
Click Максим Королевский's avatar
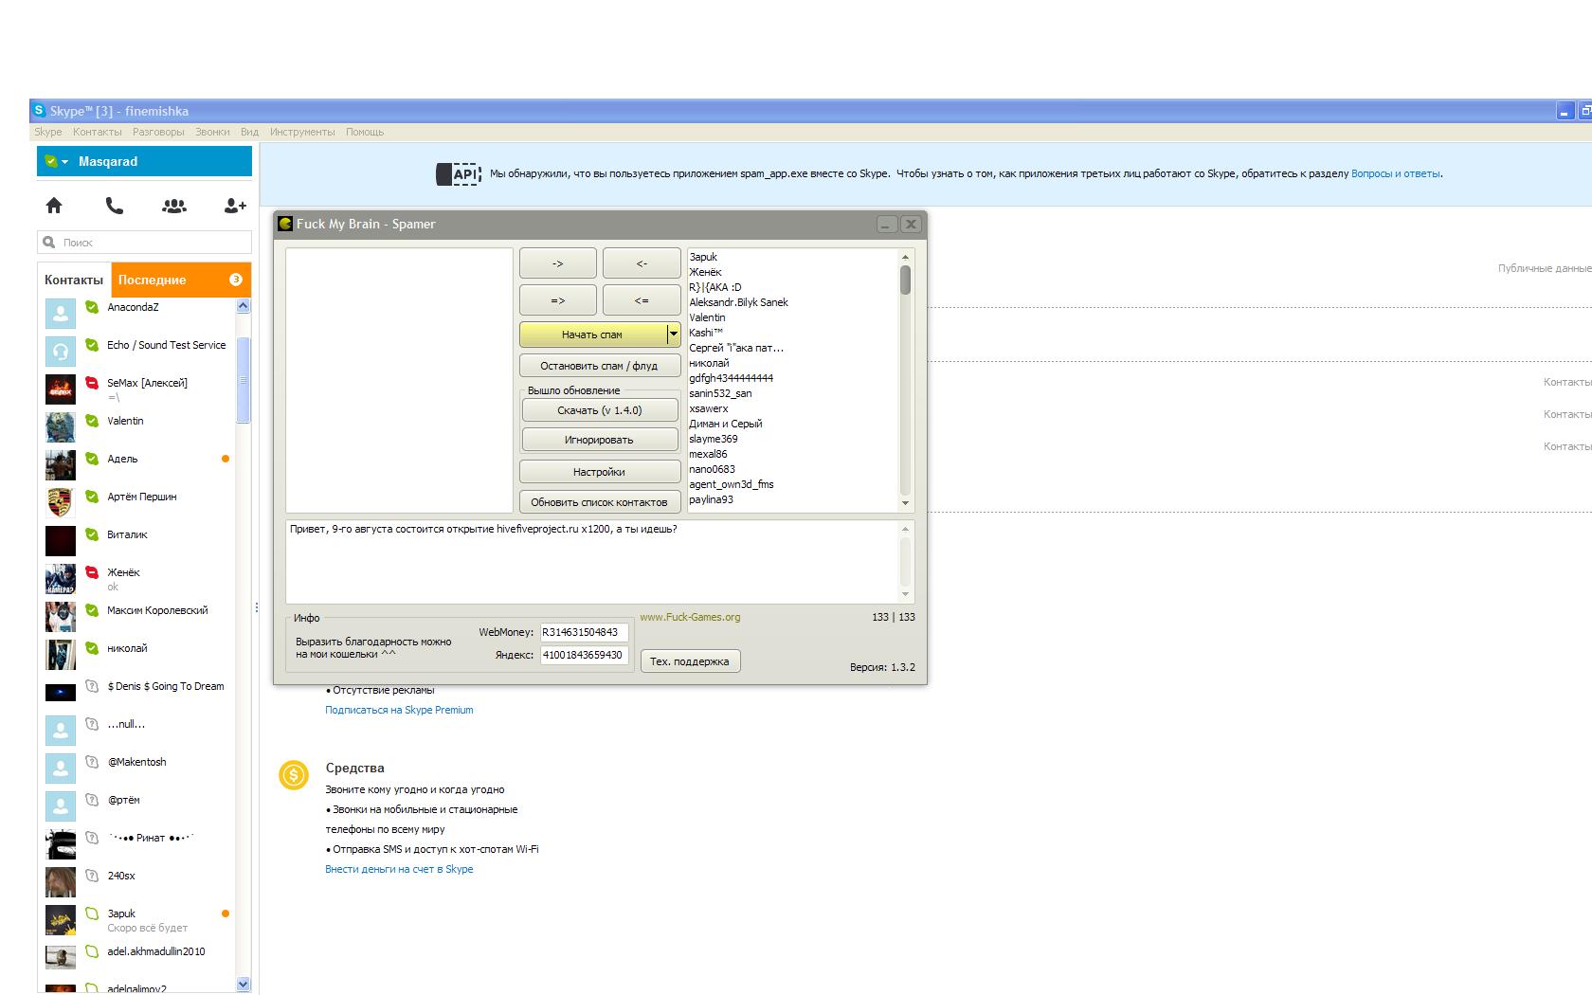point(61,616)
